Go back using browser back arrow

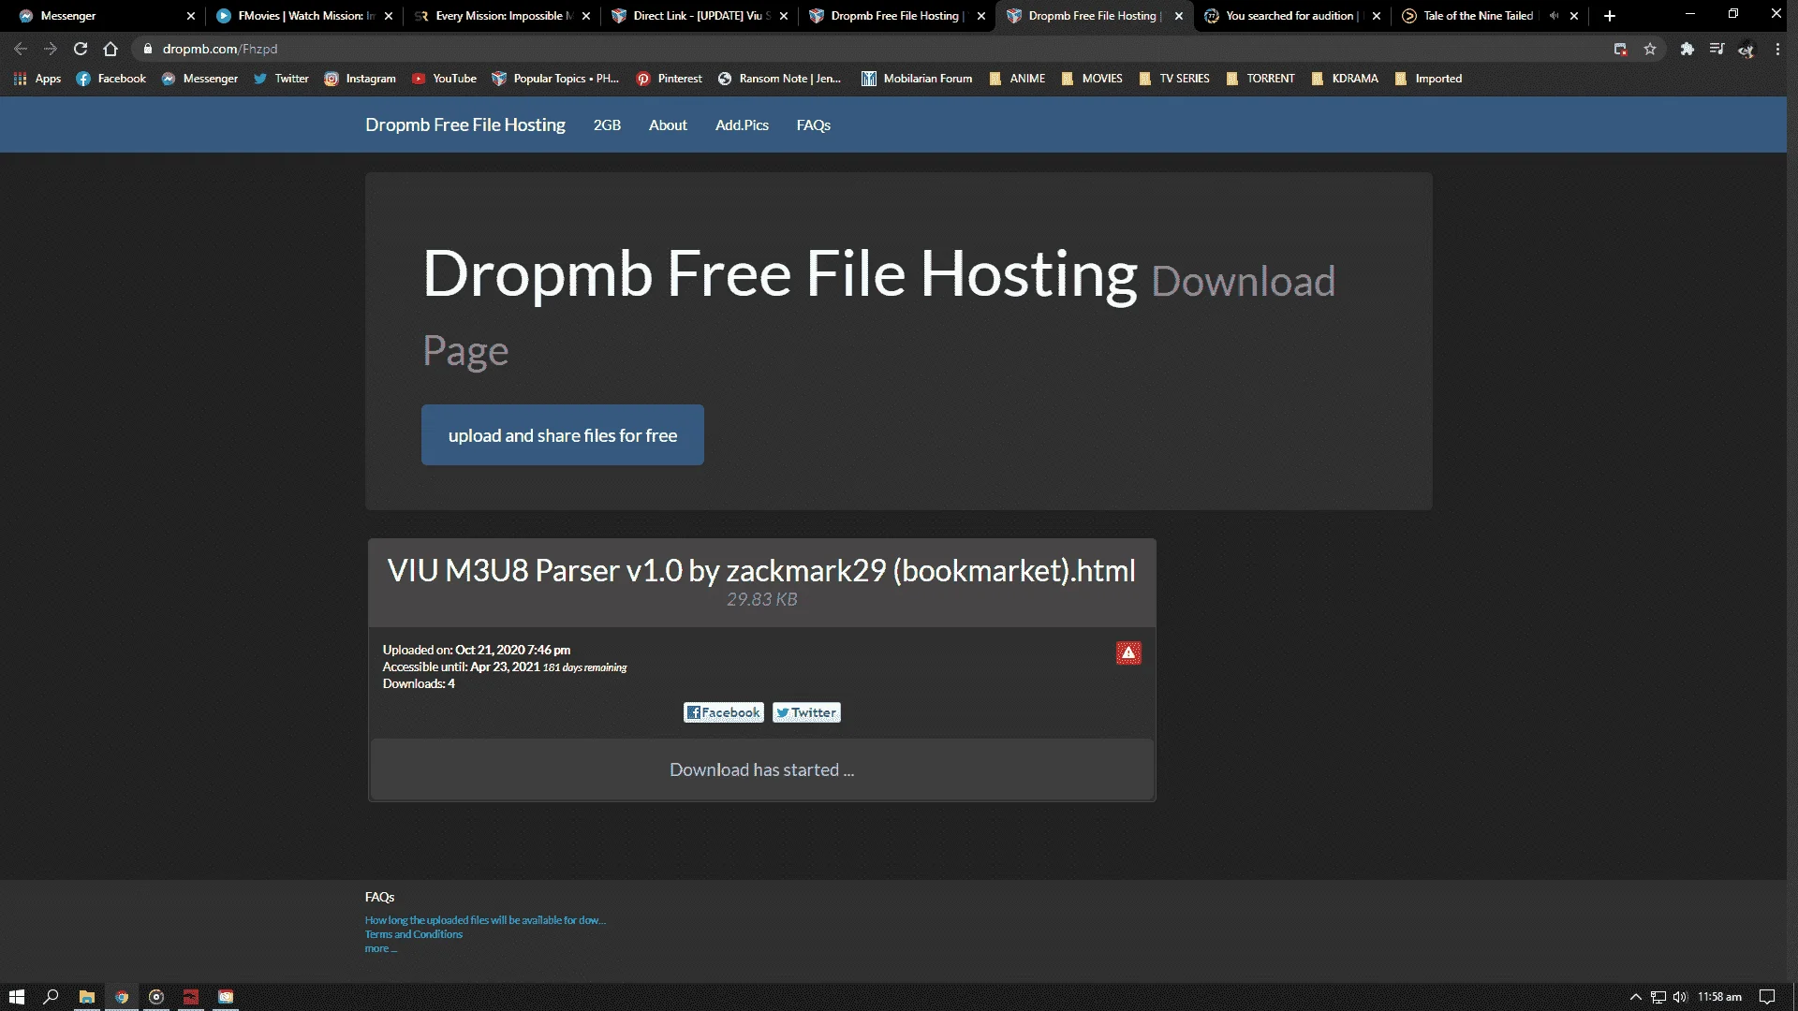pyautogui.click(x=21, y=49)
